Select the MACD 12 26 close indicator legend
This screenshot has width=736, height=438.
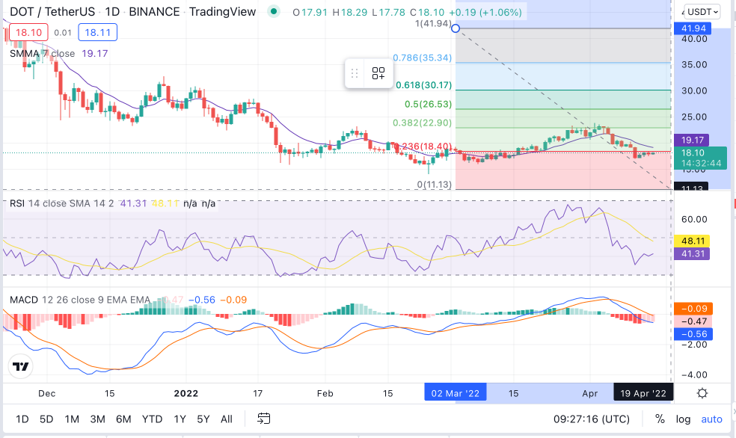(x=80, y=300)
